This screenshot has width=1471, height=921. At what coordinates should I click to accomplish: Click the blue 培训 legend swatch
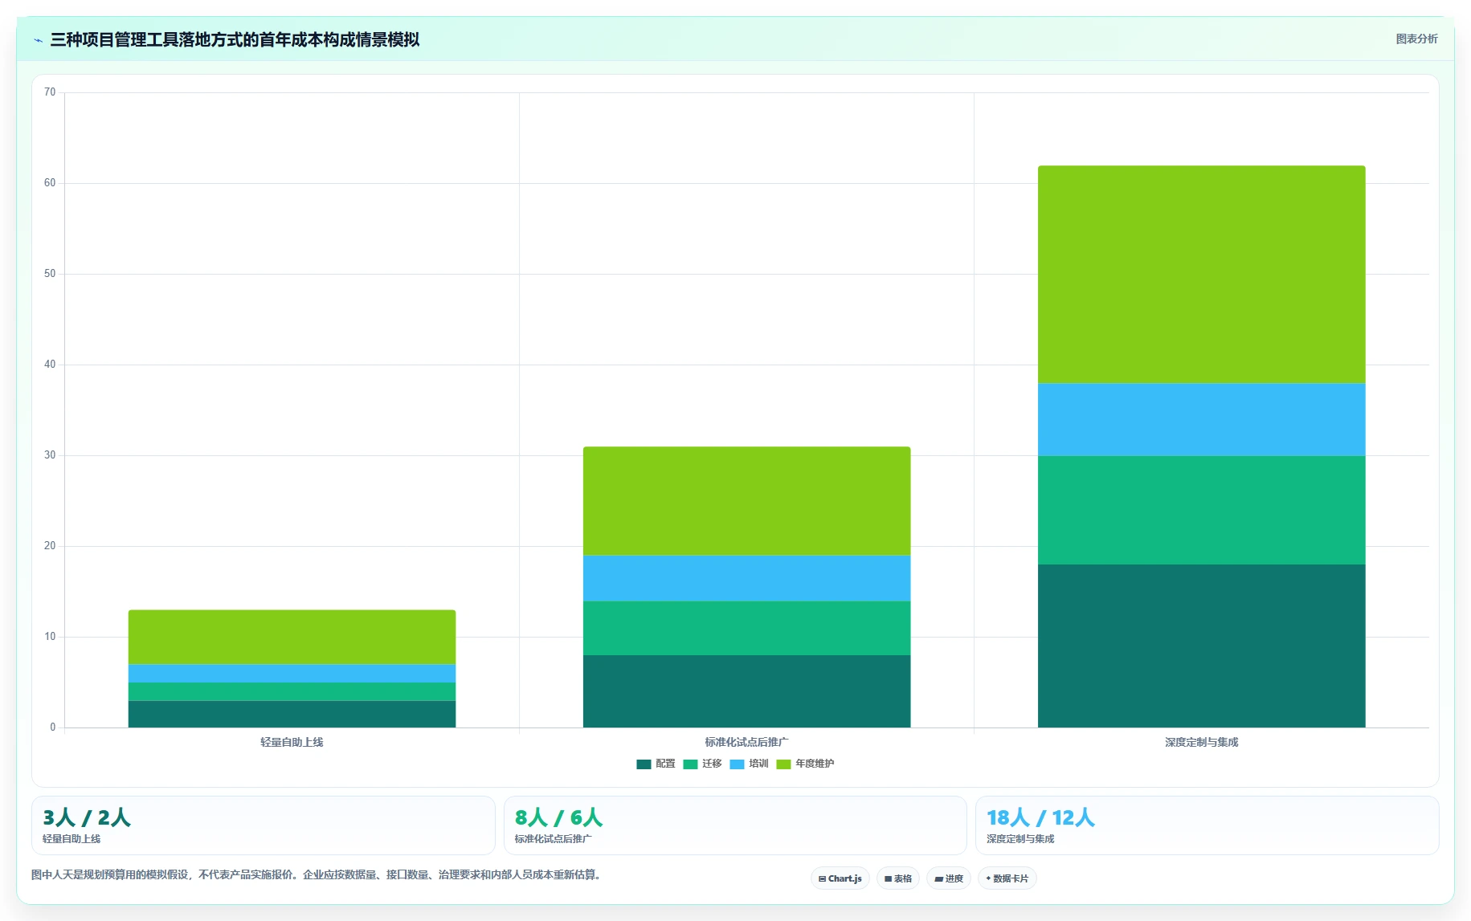point(737,764)
